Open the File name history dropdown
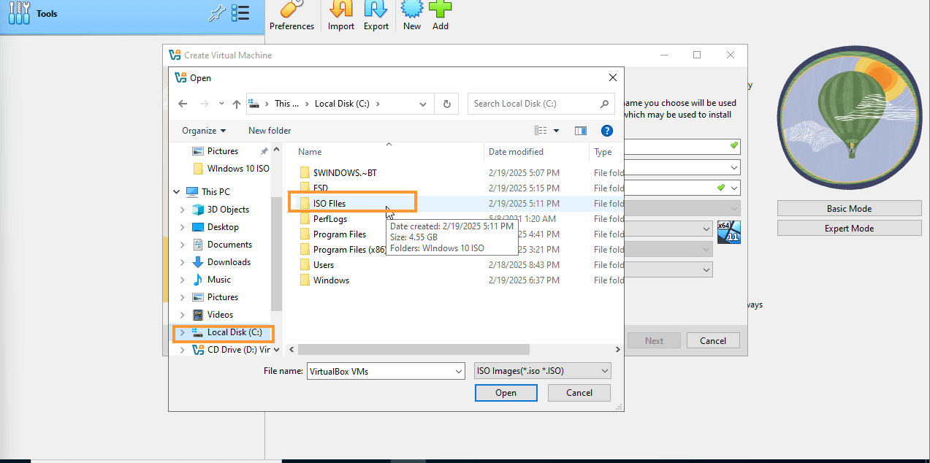 pos(459,371)
